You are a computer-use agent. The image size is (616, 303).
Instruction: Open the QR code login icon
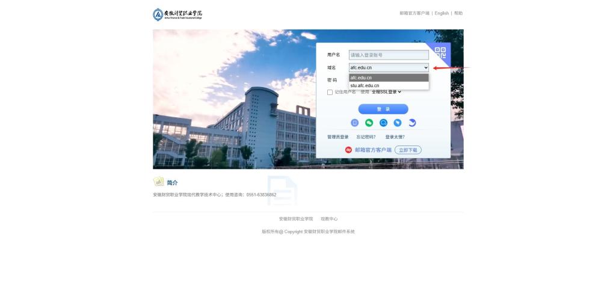pos(440,52)
